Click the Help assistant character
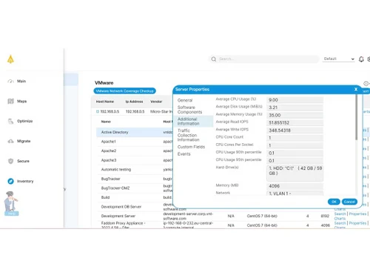Viewport: 370px width, 278px height. 11,203
